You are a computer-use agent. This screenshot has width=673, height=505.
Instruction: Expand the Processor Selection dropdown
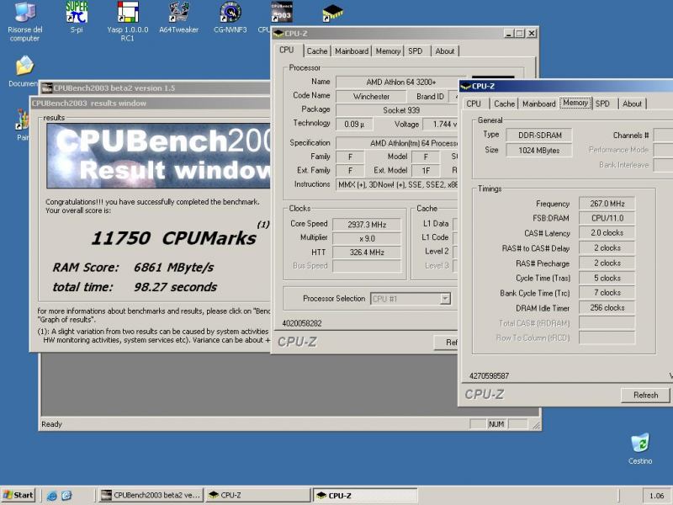[446, 299]
